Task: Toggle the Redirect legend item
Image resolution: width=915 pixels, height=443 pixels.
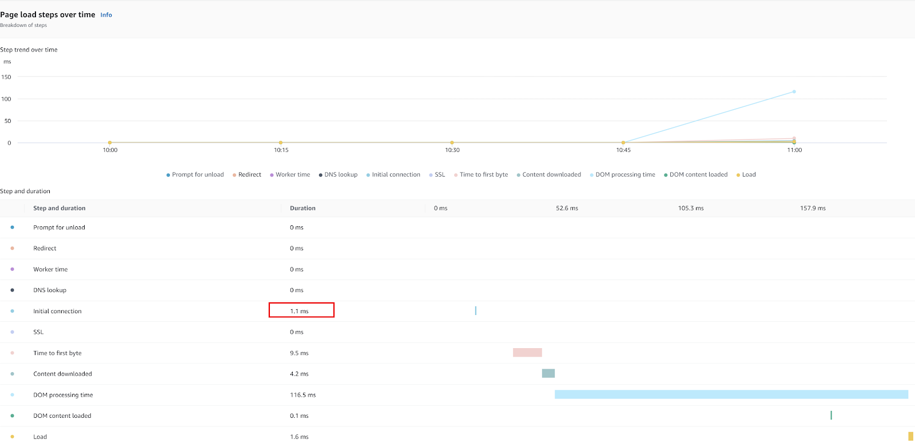Action: coord(247,175)
